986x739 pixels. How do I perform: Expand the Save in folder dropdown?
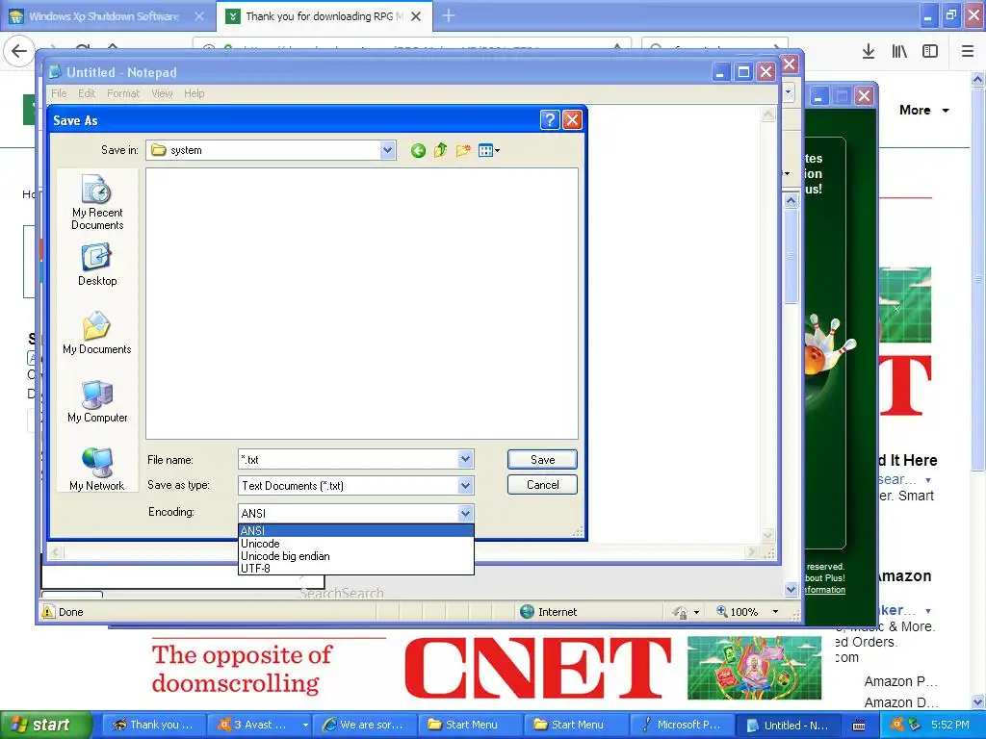coord(387,150)
